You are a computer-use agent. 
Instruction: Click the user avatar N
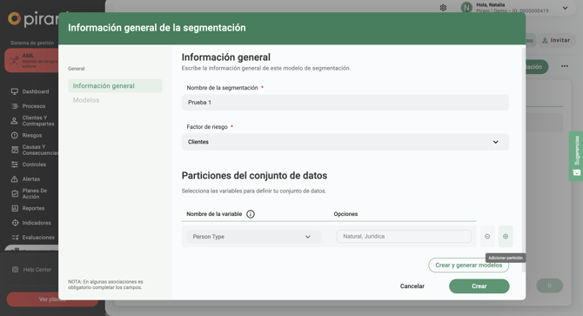tap(466, 8)
